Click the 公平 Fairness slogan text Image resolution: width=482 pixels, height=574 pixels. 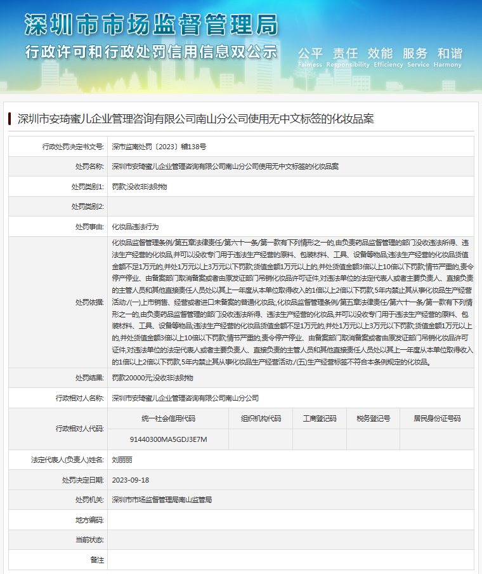coord(311,55)
